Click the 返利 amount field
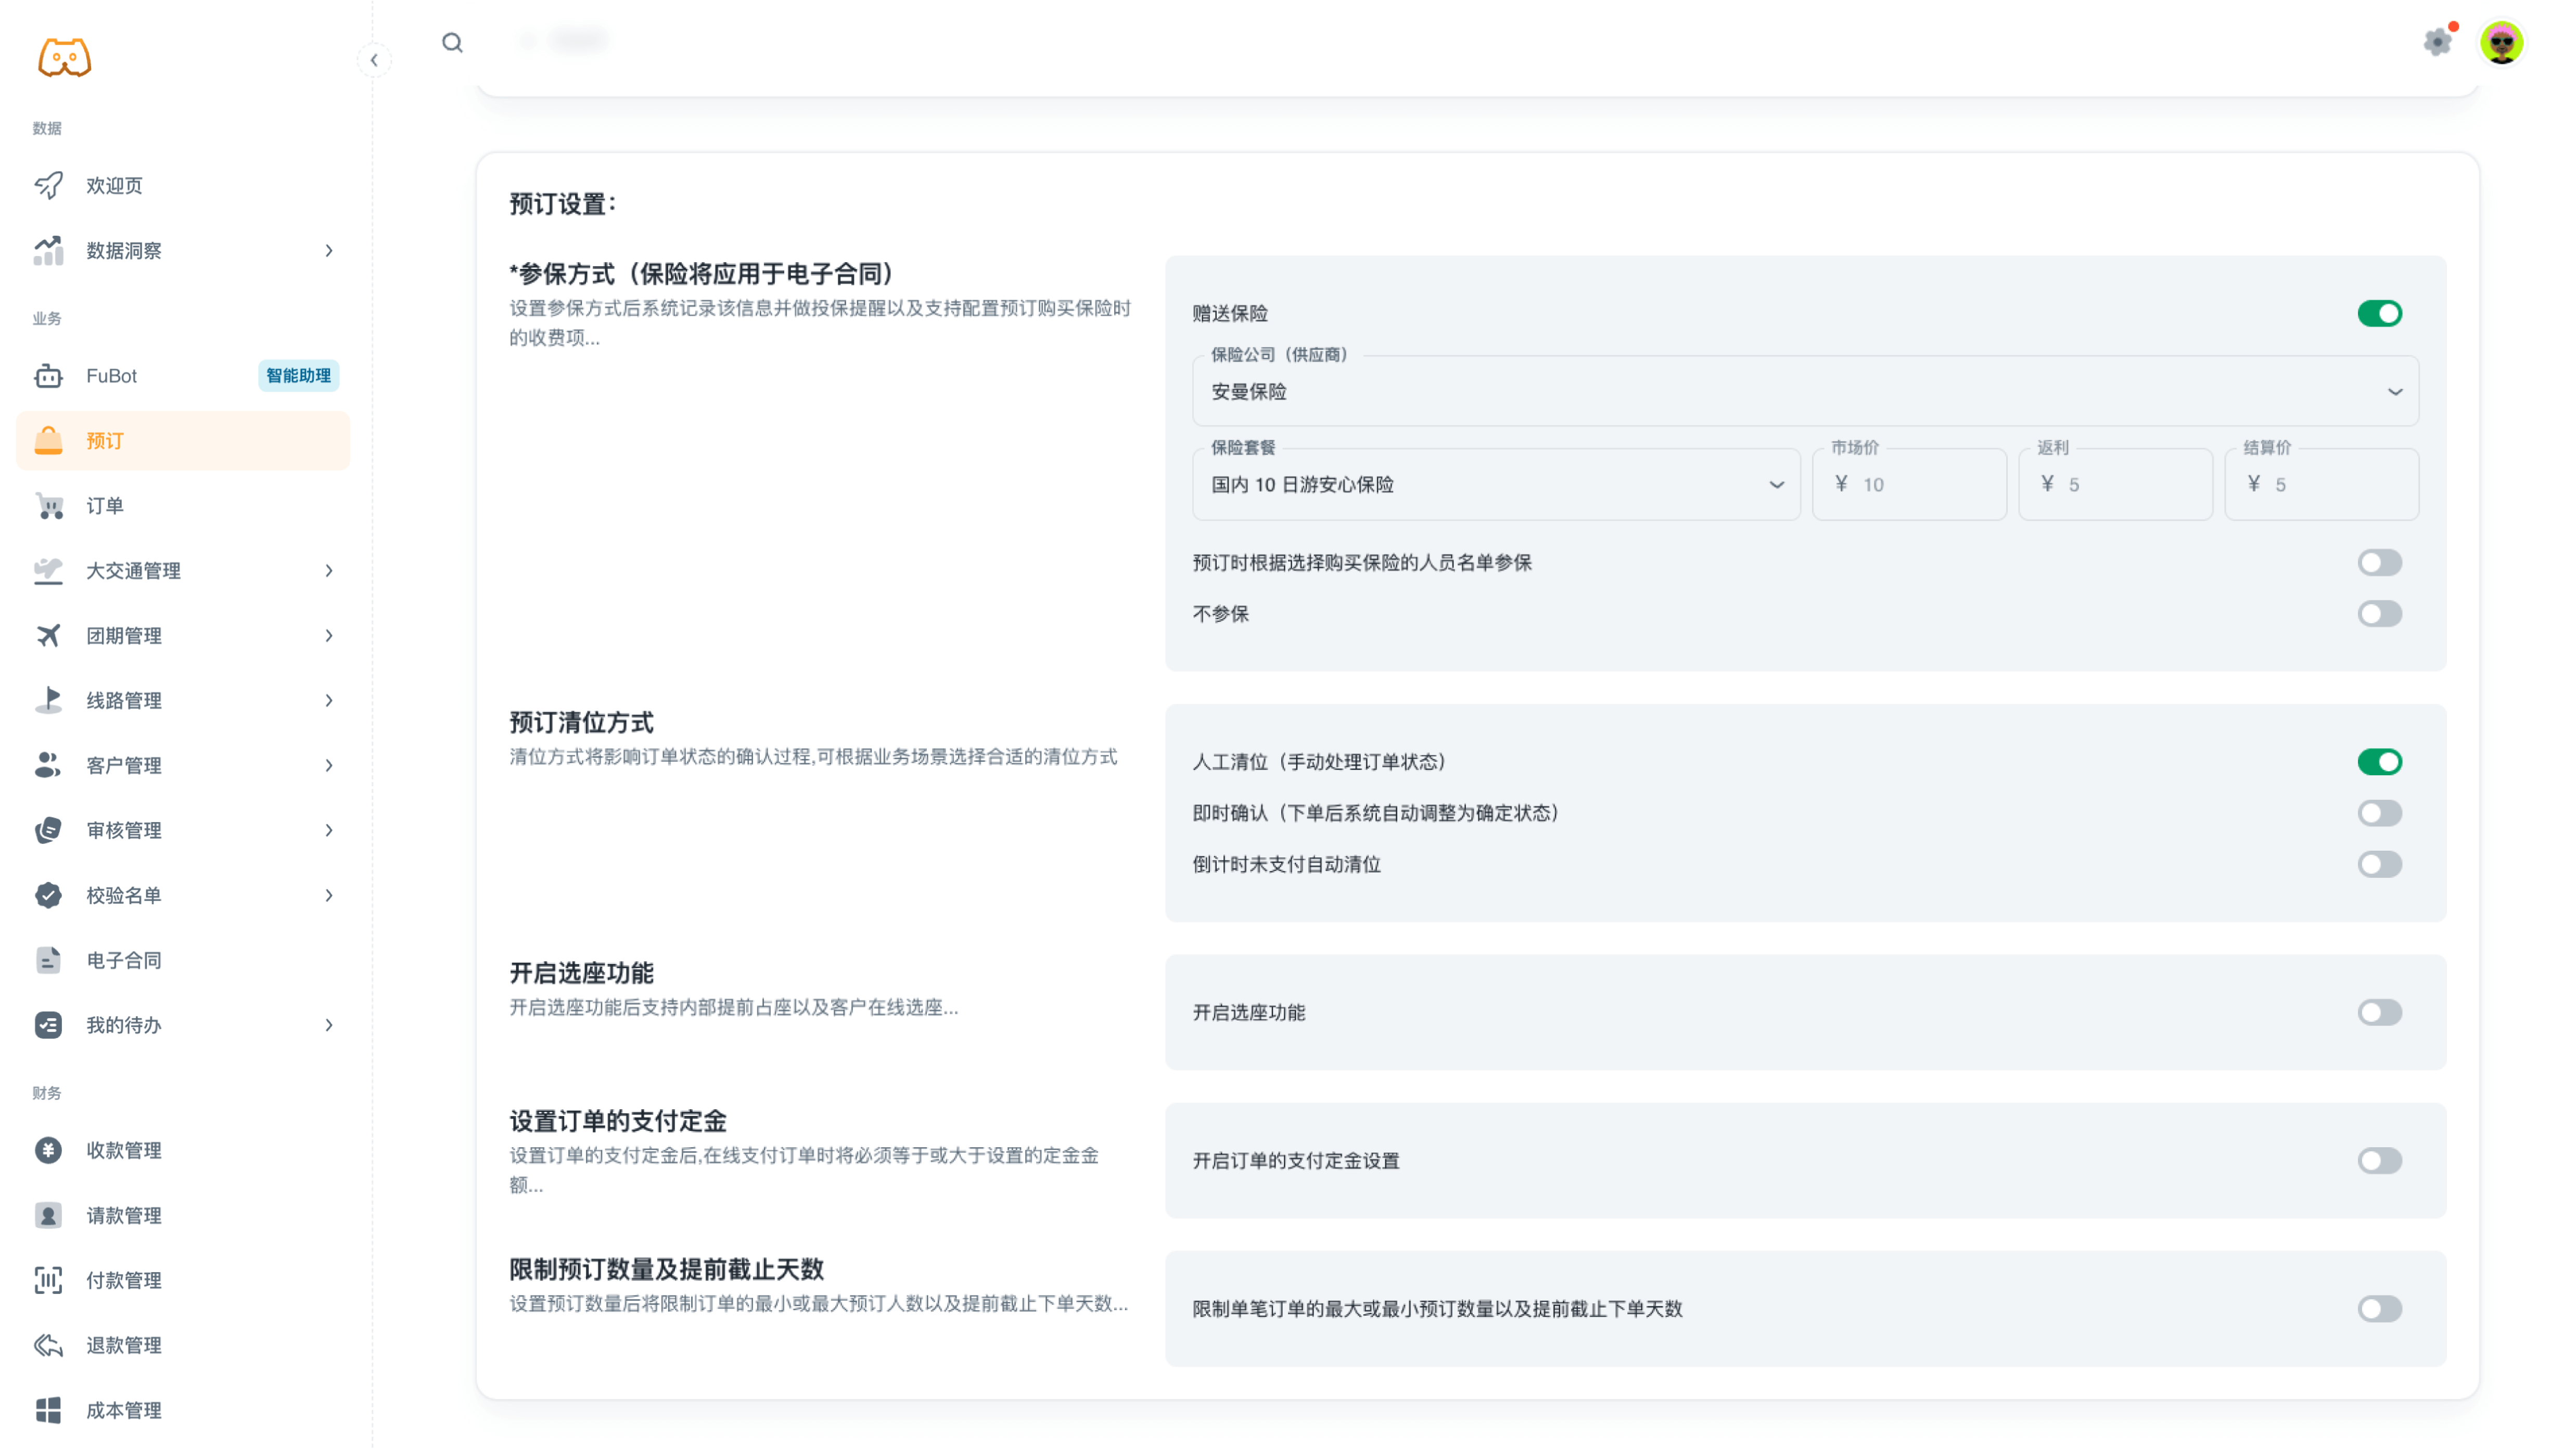Screen dimensions: 2576x1449 [x=2116, y=485]
